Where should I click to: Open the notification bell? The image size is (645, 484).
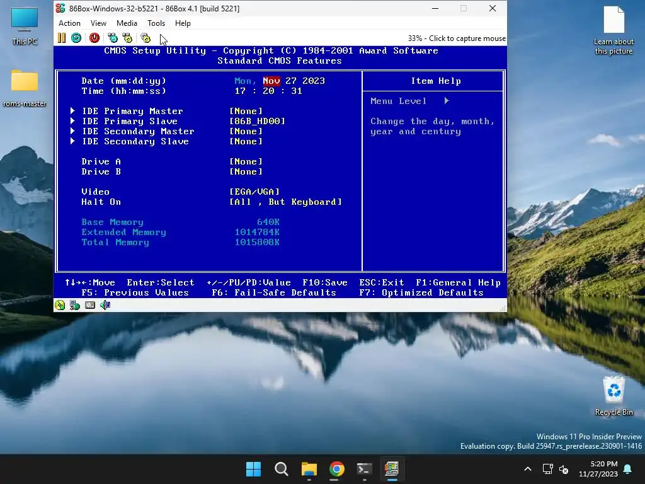628,469
